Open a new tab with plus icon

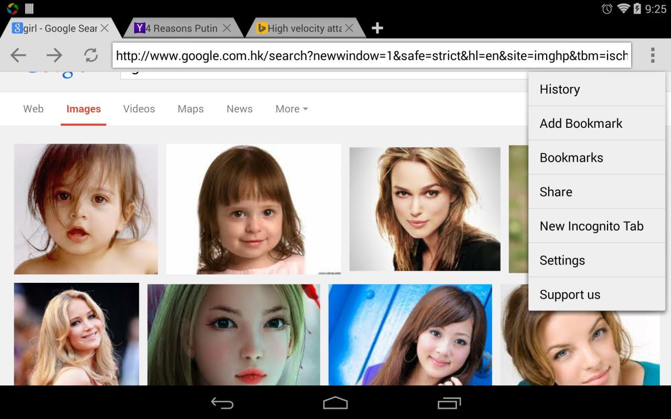tap(377, 28)
